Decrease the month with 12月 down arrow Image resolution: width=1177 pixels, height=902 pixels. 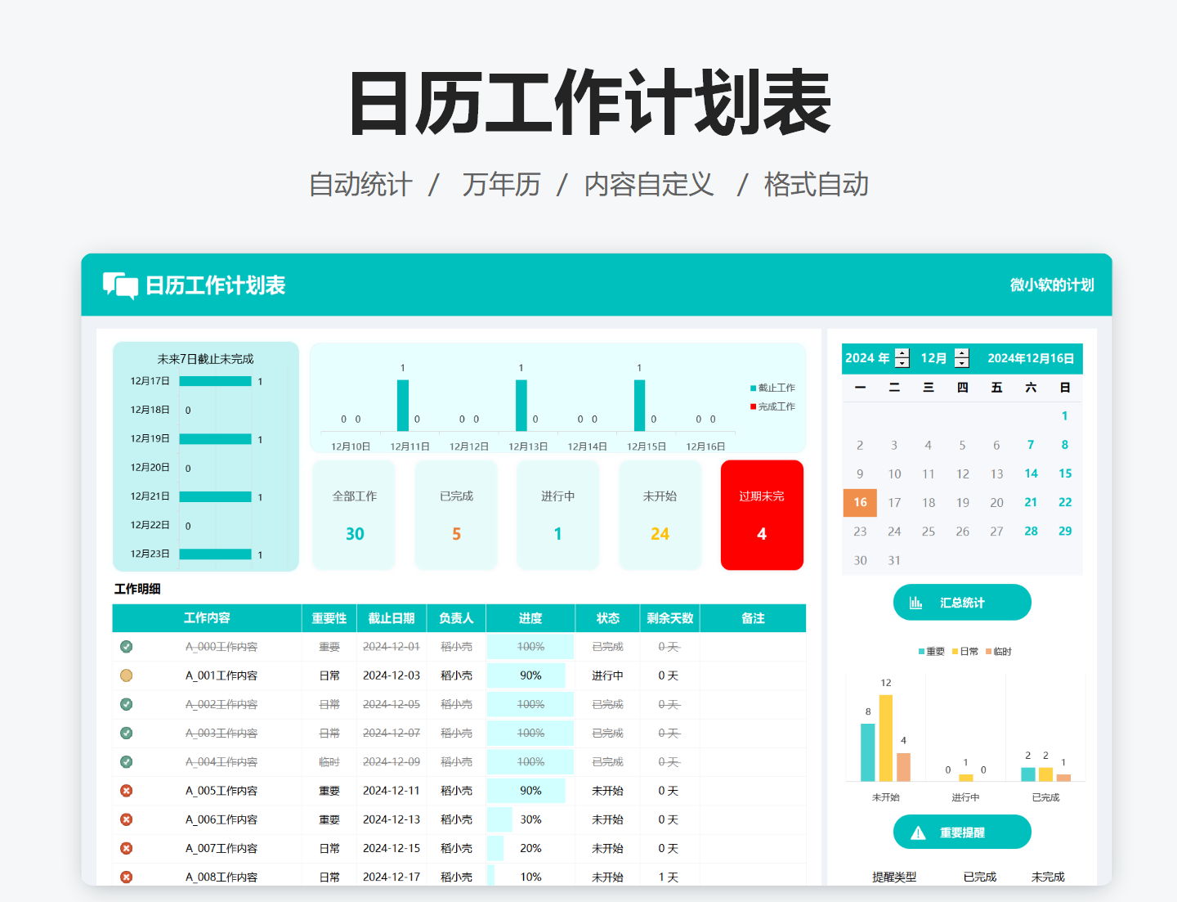point(962,363)
